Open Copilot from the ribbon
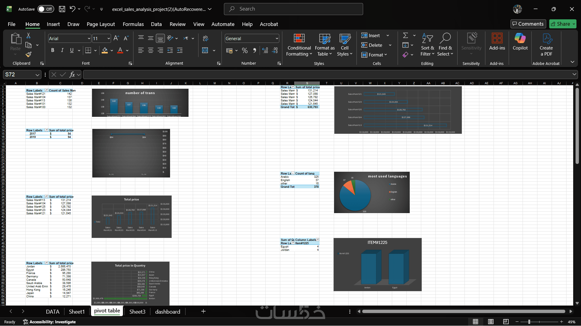581x326 pixels. pyautogui.click(x=520, y=42)
